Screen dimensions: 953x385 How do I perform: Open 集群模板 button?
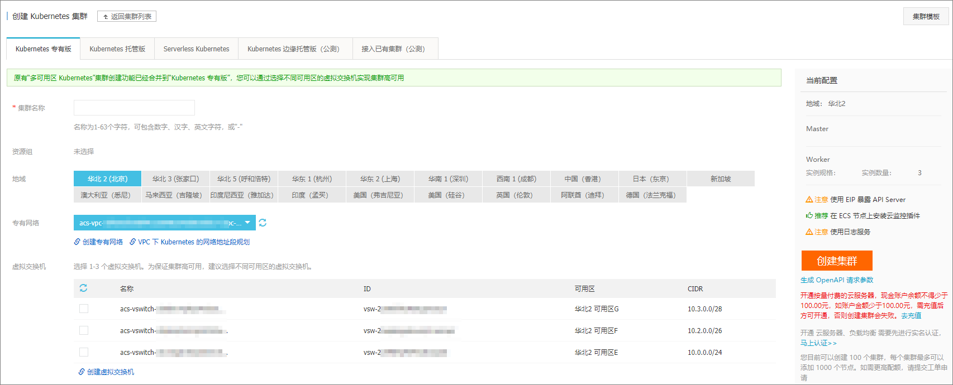tap(926, 16)
